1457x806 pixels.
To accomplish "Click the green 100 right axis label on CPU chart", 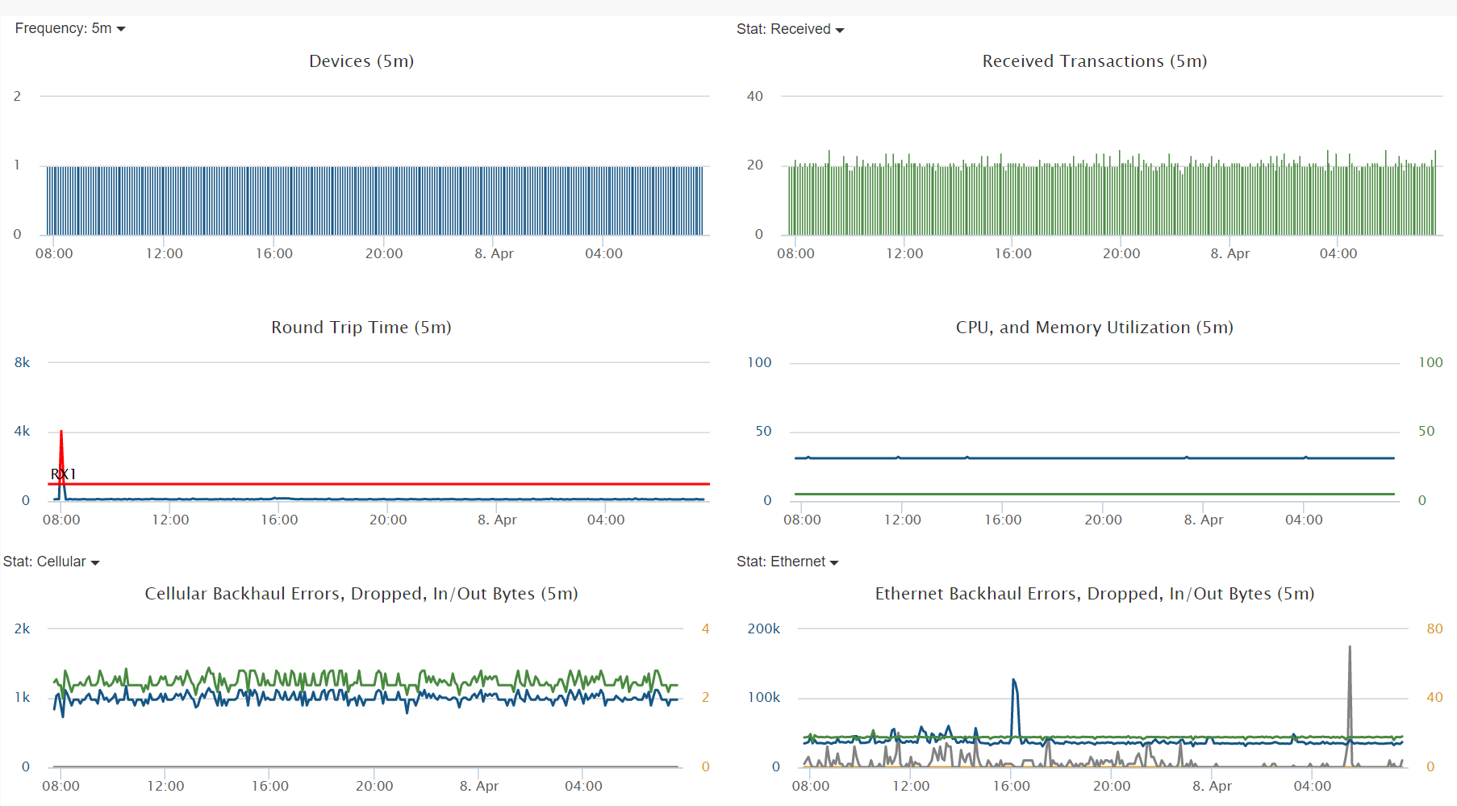I will click(x=1430, y=362).
